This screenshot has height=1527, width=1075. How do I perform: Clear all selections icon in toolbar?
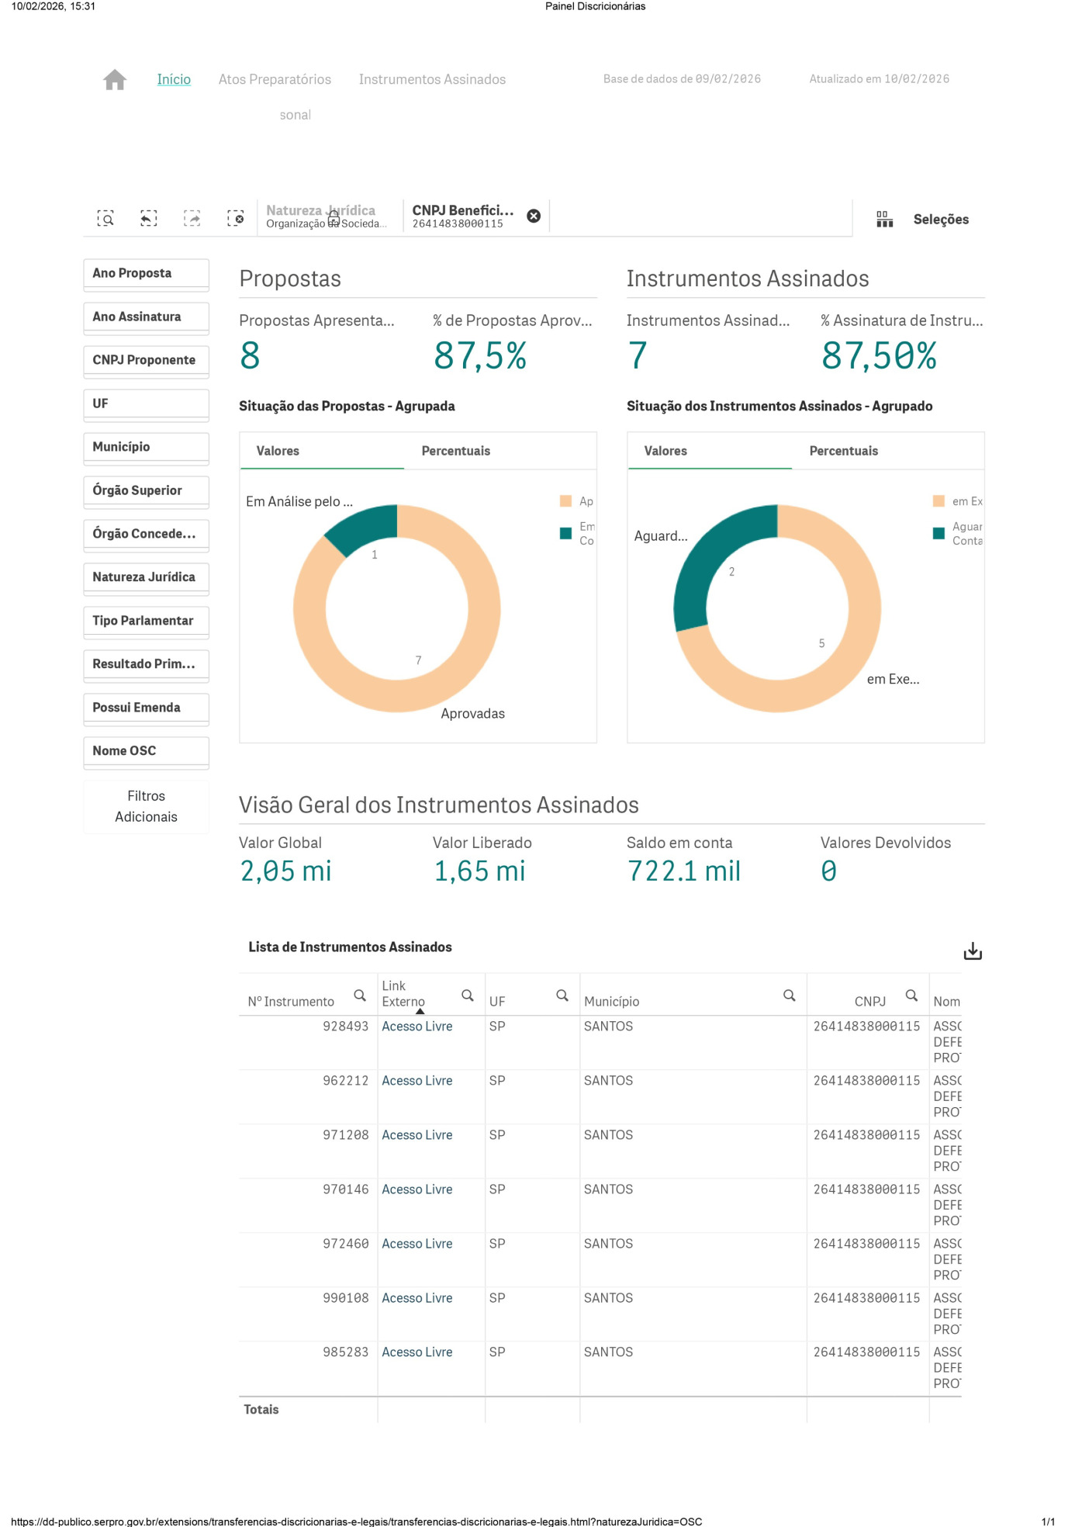click(x=236, y=219)
